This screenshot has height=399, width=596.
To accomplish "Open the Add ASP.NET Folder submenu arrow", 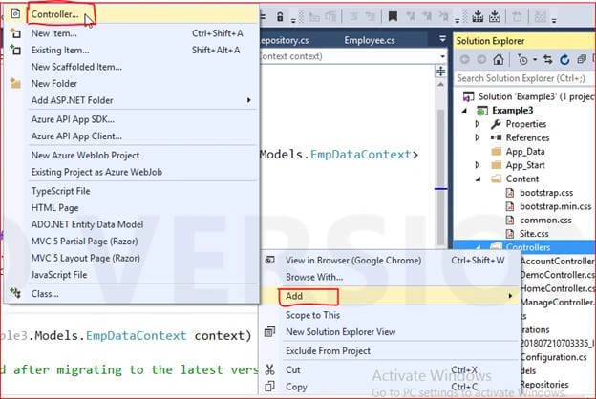I will (x=248, y=100).
